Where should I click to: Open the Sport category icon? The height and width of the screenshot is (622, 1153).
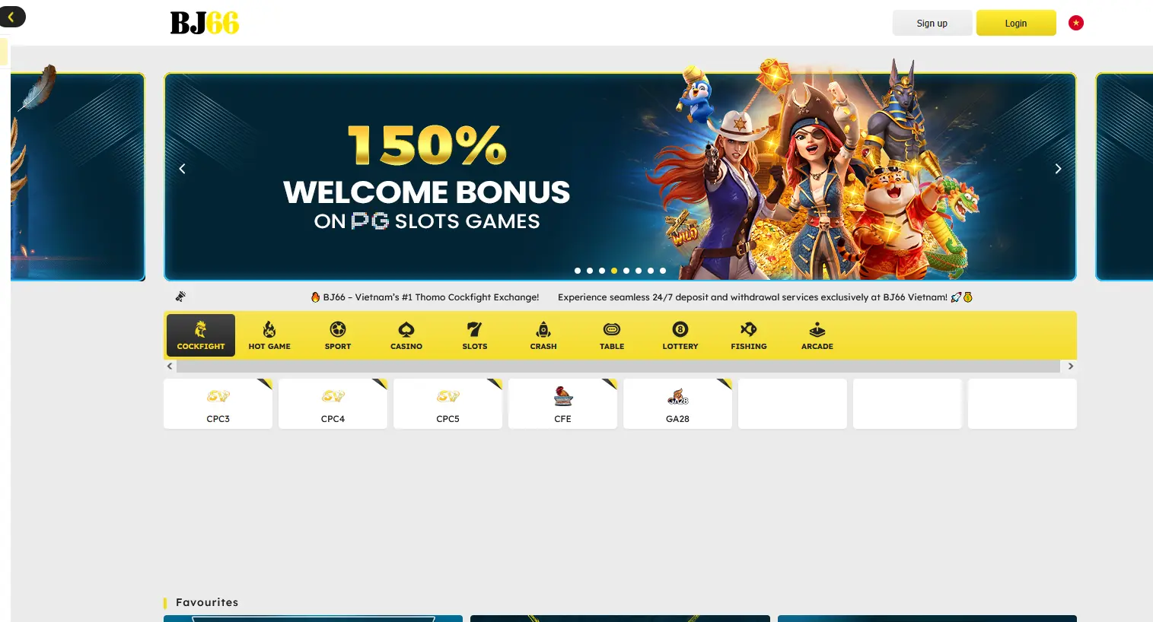338,329
